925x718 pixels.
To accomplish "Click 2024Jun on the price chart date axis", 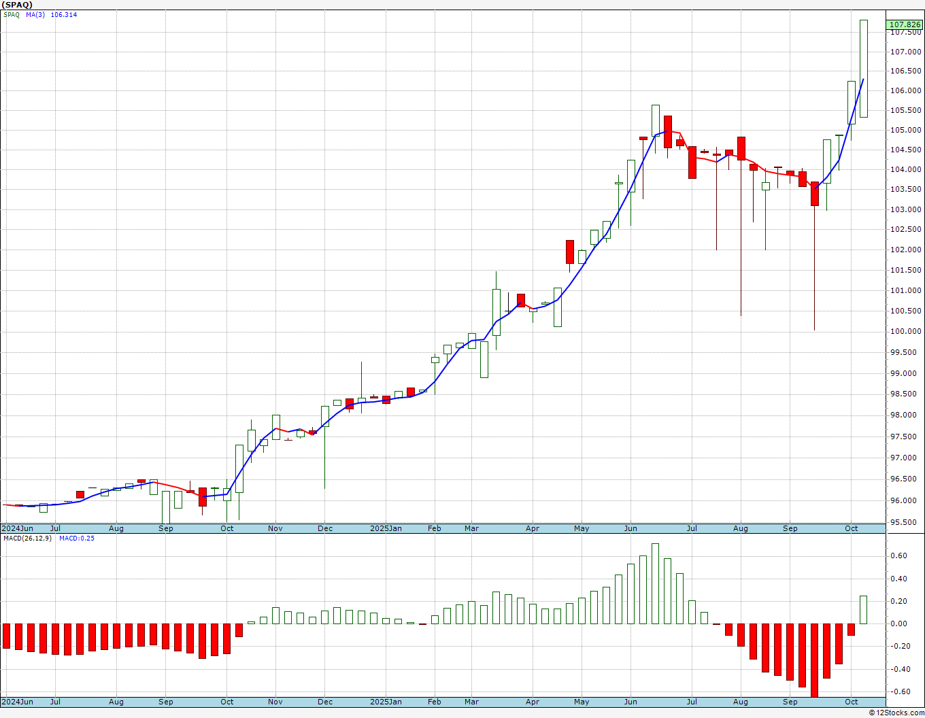I will point(18,528).
